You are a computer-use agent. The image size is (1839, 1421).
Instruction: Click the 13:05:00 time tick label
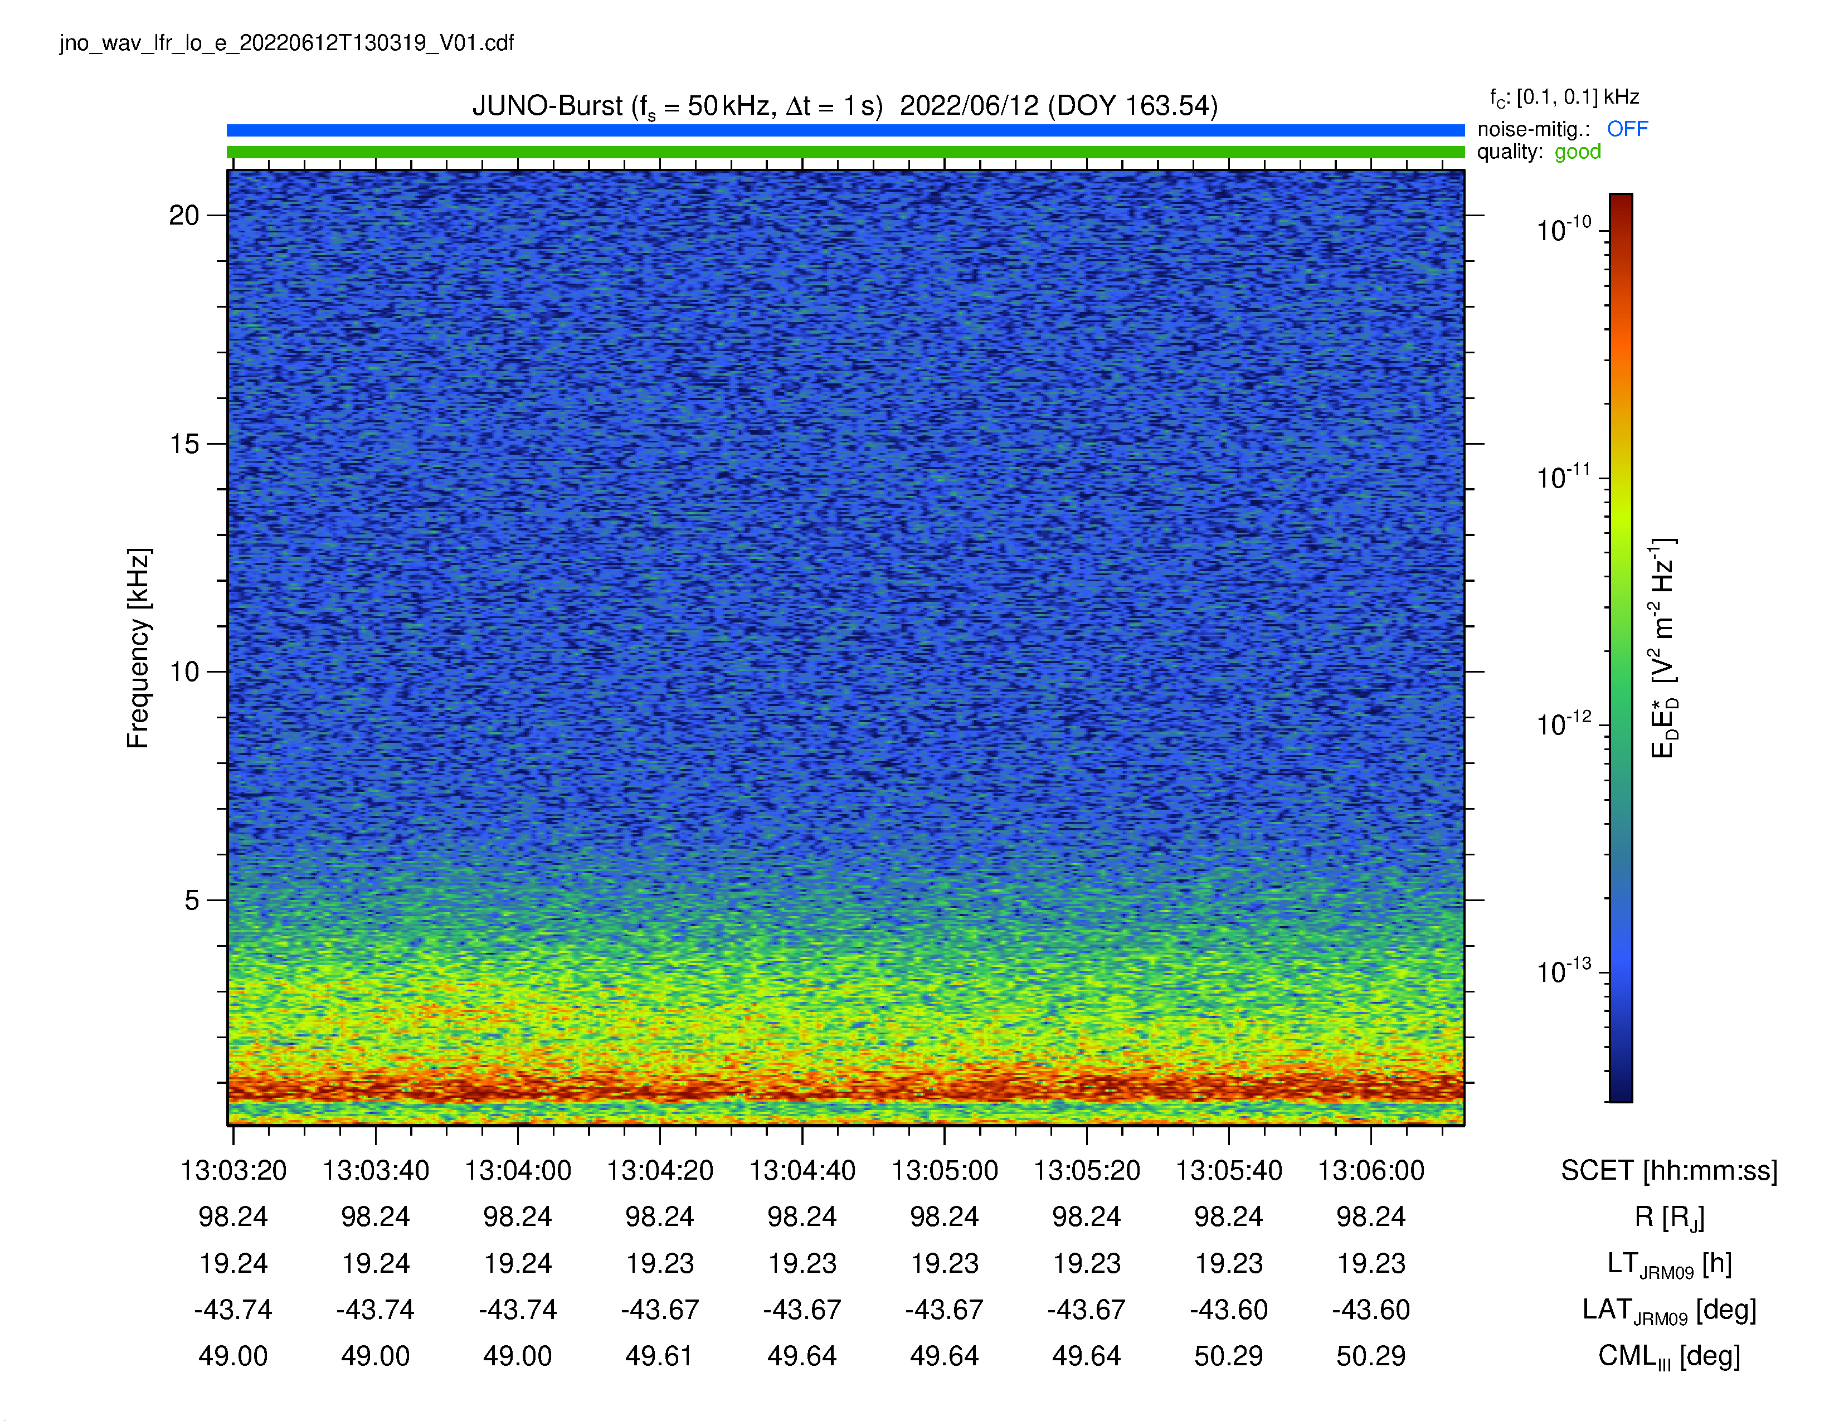[x=945, y=1170]
